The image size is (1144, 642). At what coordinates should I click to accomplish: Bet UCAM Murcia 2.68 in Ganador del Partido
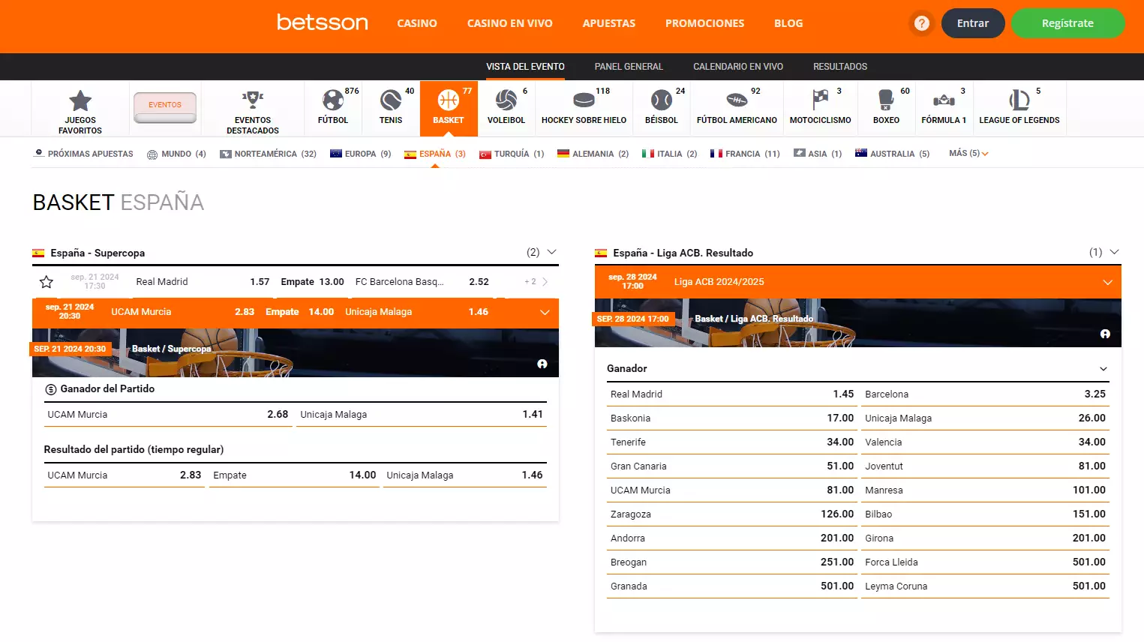pos(168,415)
